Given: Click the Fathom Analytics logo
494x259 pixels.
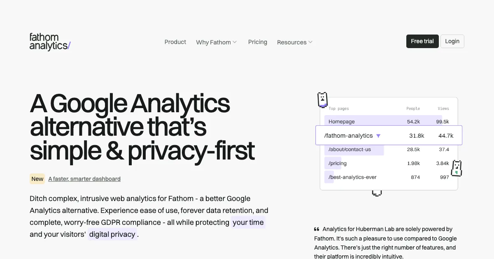Looking at the screenshot, I should tap(50, 42).
